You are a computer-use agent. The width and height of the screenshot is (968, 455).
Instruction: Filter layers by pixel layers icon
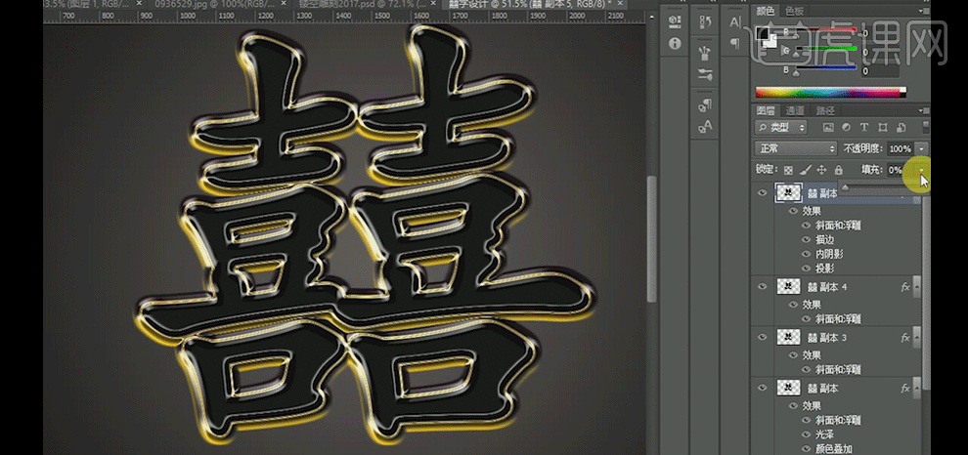[x=828, y=128]
